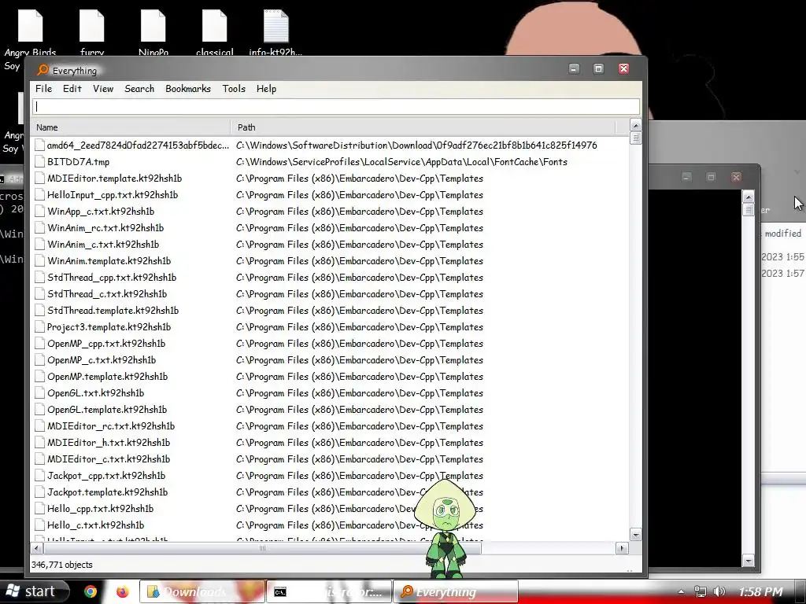Open the Tools menu
Image resolution: width=806 pixels, height=604 pixels.
(x=234, y=89)
